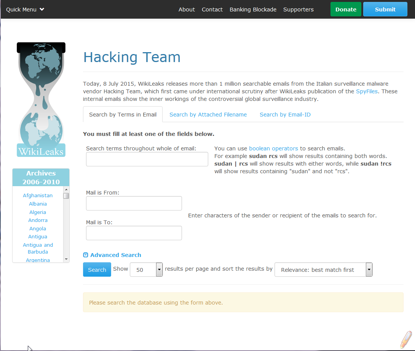The width and height of the screenshot is (415, 351).
Task: Open Antigua and Barbuda archive link
Action: point(38,248)
